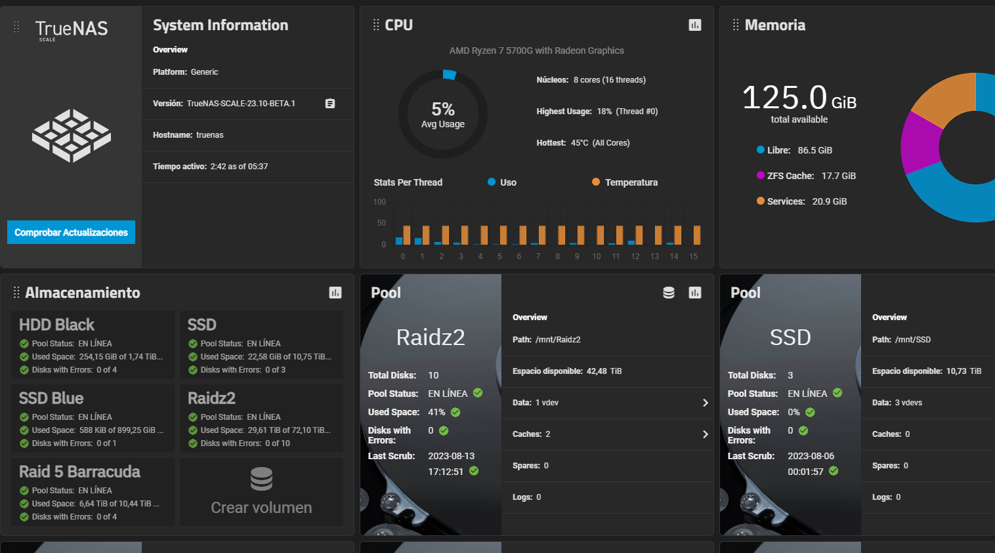Click SSD pool Path /mnt/SSD text
995x553 pixels.
point(901,340)
